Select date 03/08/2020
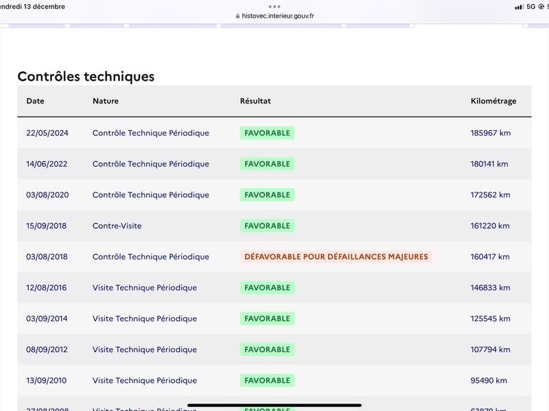 [47, 195]
